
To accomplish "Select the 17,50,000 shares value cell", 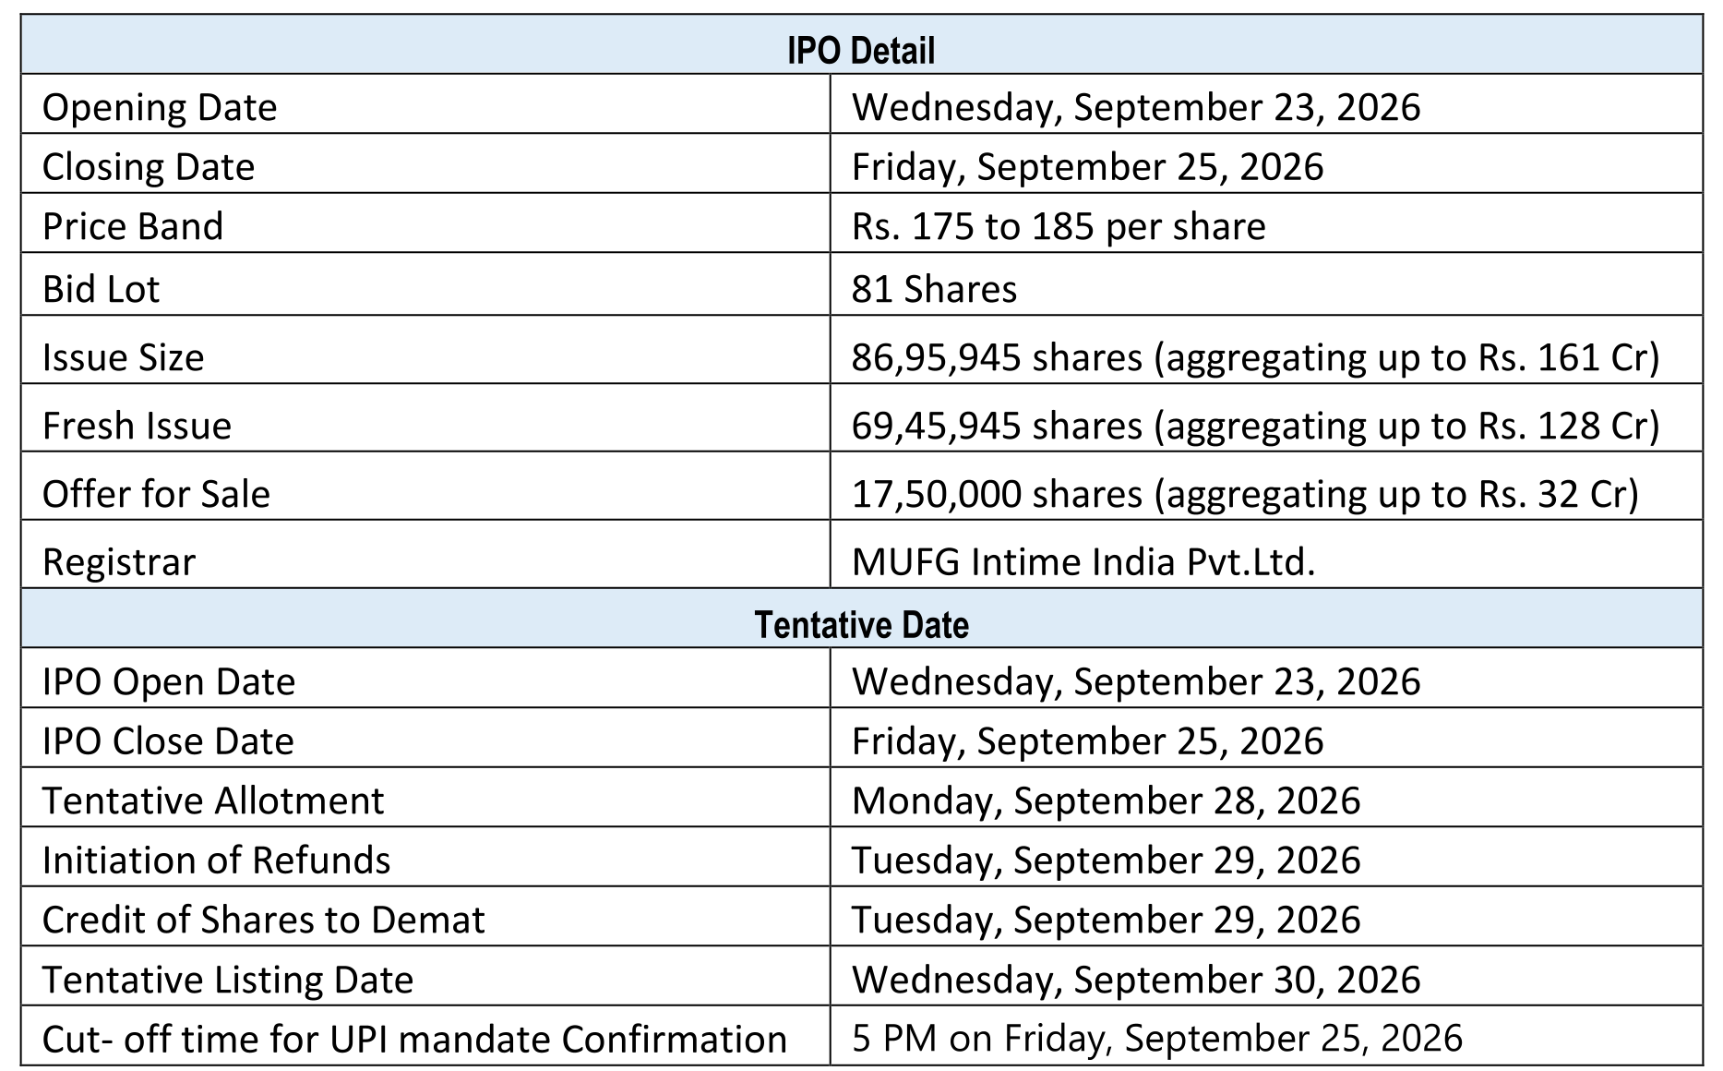I will tap(1266, 486).
